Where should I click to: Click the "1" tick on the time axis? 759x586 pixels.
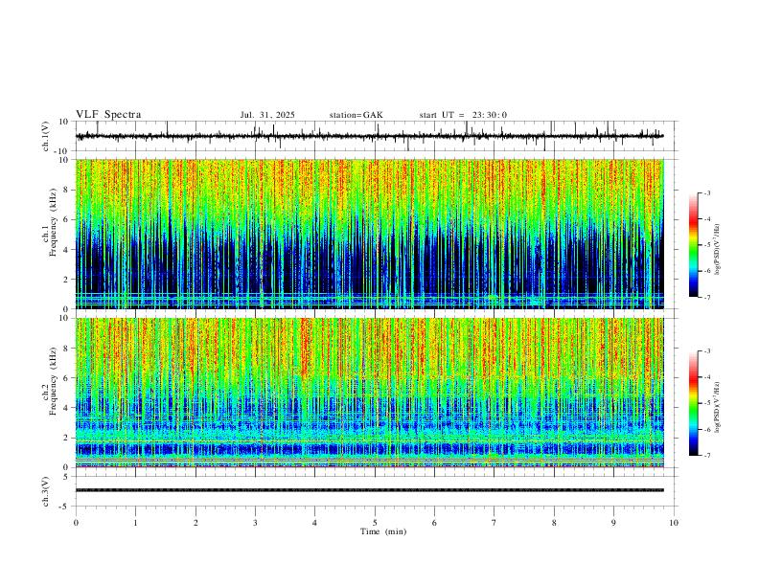pos(135,523)
